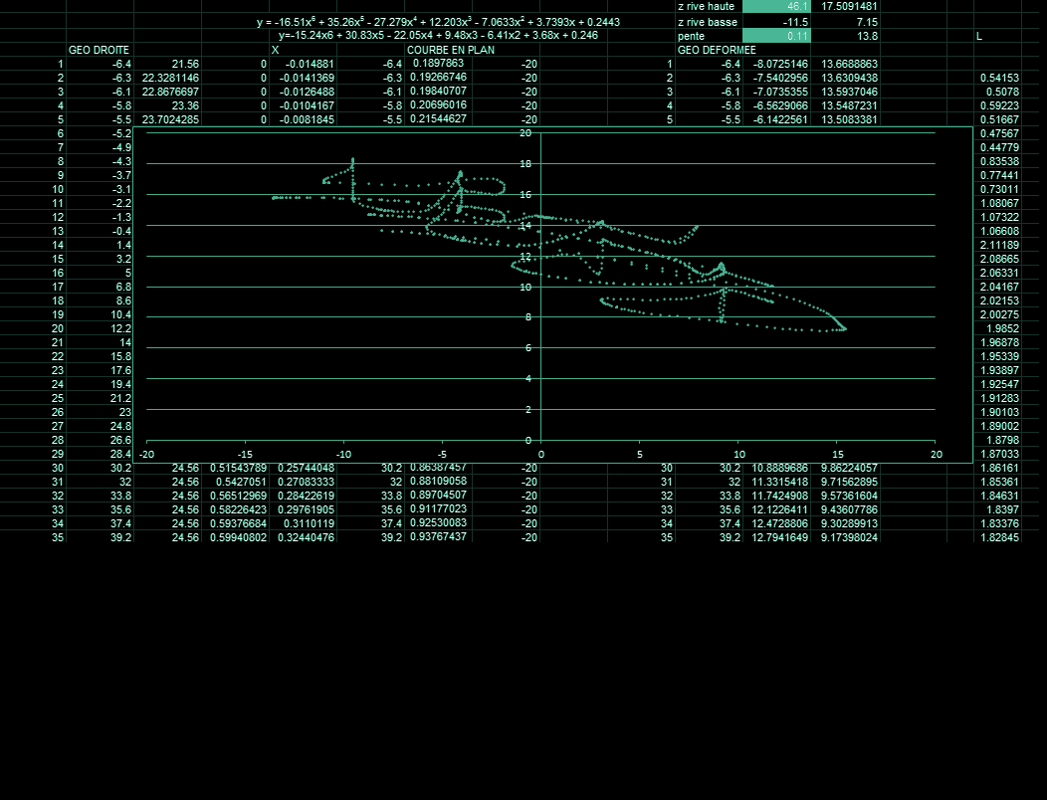Click the cell with value 17.6
The height and width of the screenshot is (800, 1047).
pyautogui.click(x=100, y=370)
